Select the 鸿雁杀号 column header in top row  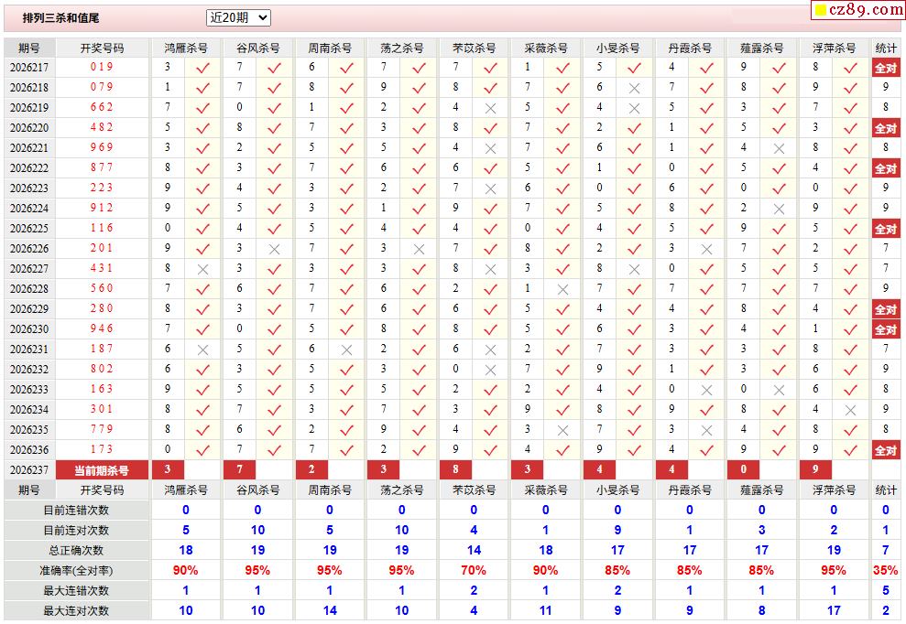185,48
